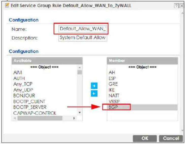Click dialog scroll up arrow
185x144 pixels.
click(182, 13)
